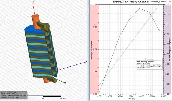Click the Curve Info legend header
This screenshot has width=172, height=101.
(x=149, y=59)
